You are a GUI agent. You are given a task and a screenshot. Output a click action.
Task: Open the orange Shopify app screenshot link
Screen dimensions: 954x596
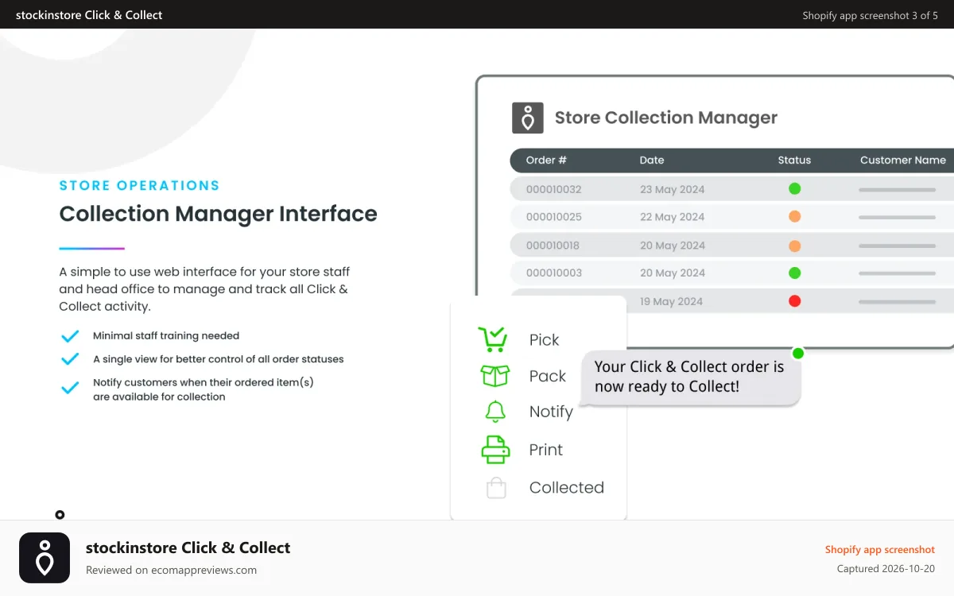click(880, 549)
